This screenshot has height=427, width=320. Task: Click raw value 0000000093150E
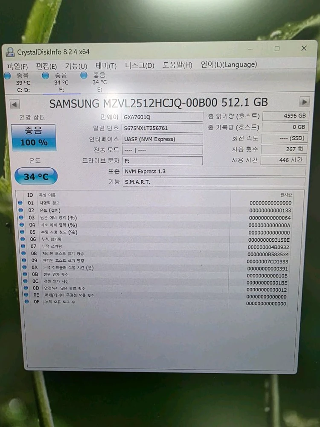(x=269, y=240)
